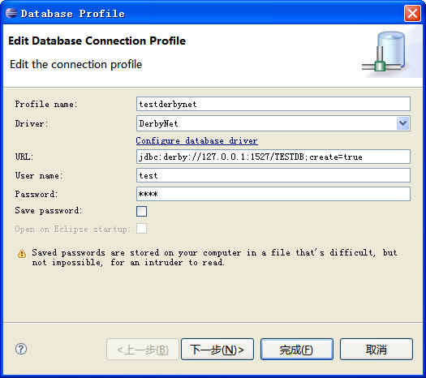Click the password warning triangle icon
Screen dimensions: 426x378
[22, 254]
